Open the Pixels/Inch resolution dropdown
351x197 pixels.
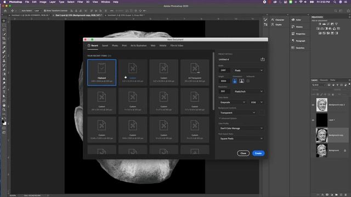tap(248, 91)
